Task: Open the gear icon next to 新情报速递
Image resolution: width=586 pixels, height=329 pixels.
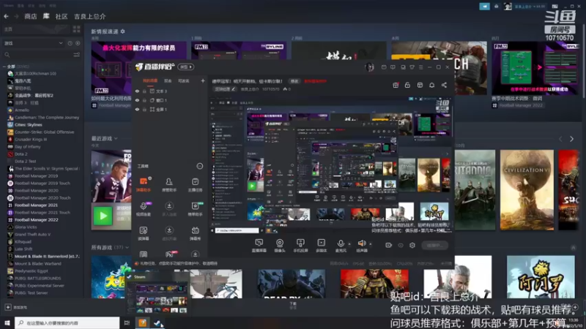Action: pos(122,31)
